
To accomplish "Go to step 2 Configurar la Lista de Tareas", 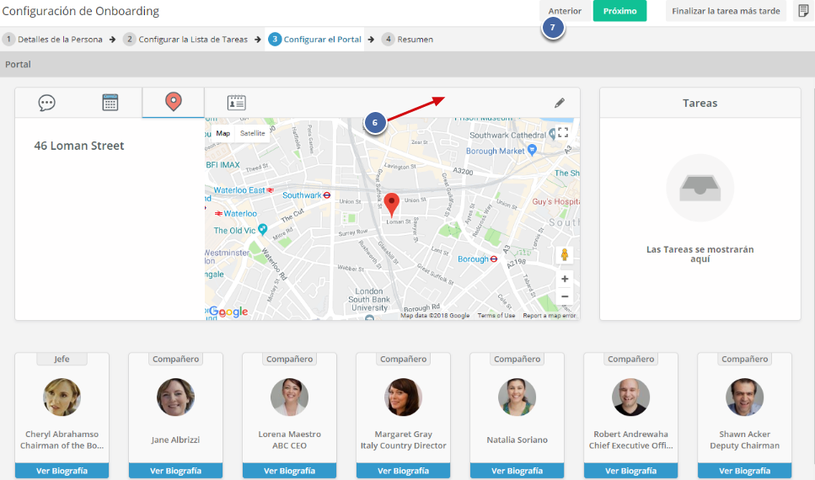I will 185,40.
